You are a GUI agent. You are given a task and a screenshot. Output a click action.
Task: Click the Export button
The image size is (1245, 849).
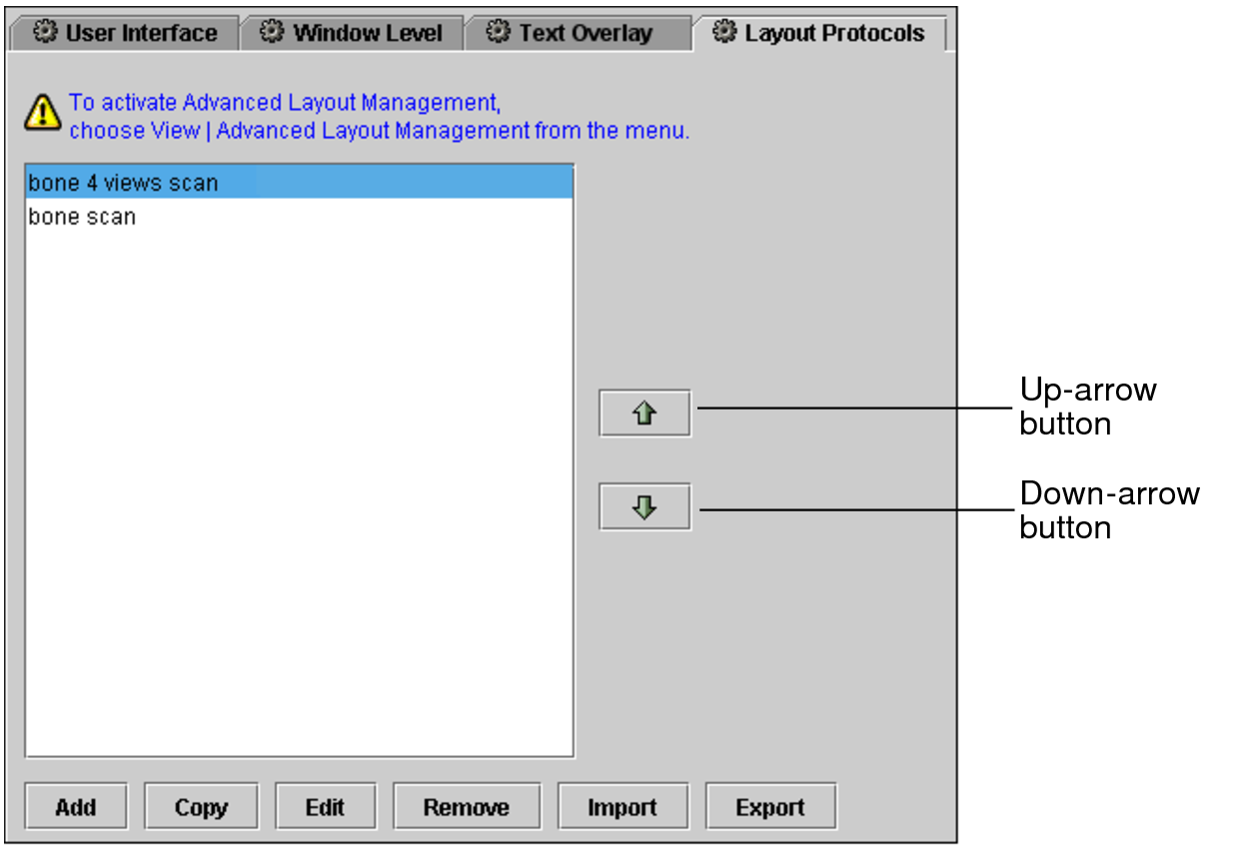[769, 807]
